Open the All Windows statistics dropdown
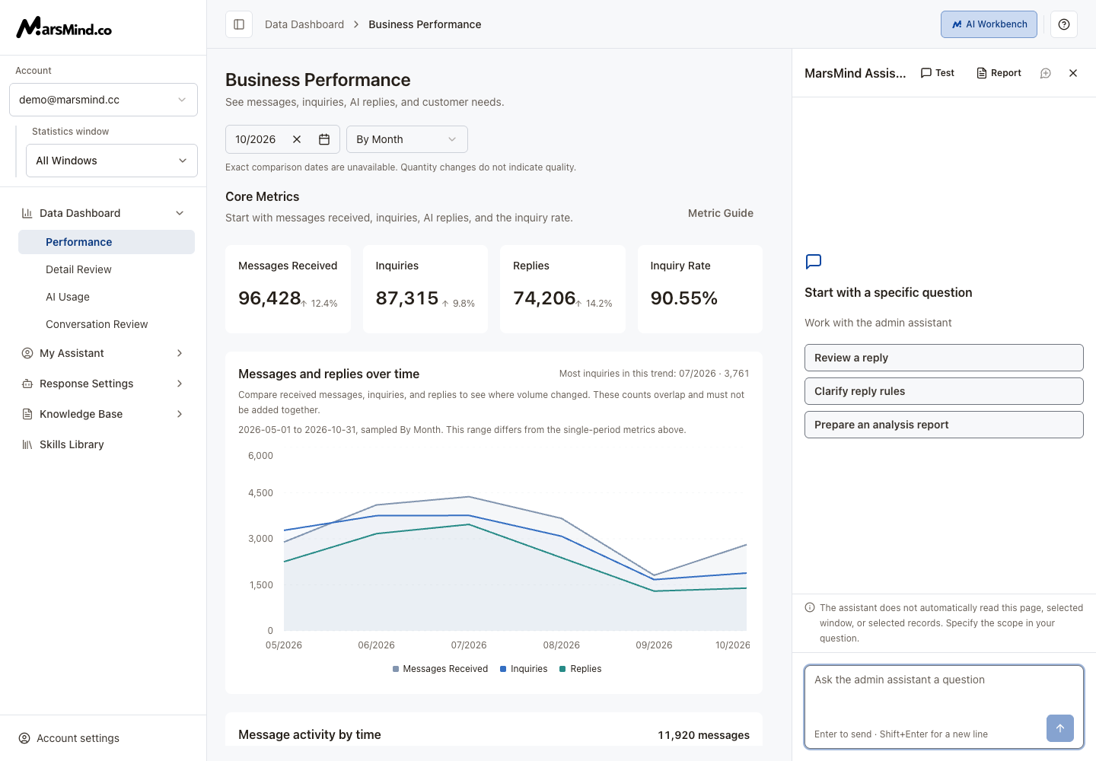The height and width of the screenshot is (761, 1096). coord(112,161)
